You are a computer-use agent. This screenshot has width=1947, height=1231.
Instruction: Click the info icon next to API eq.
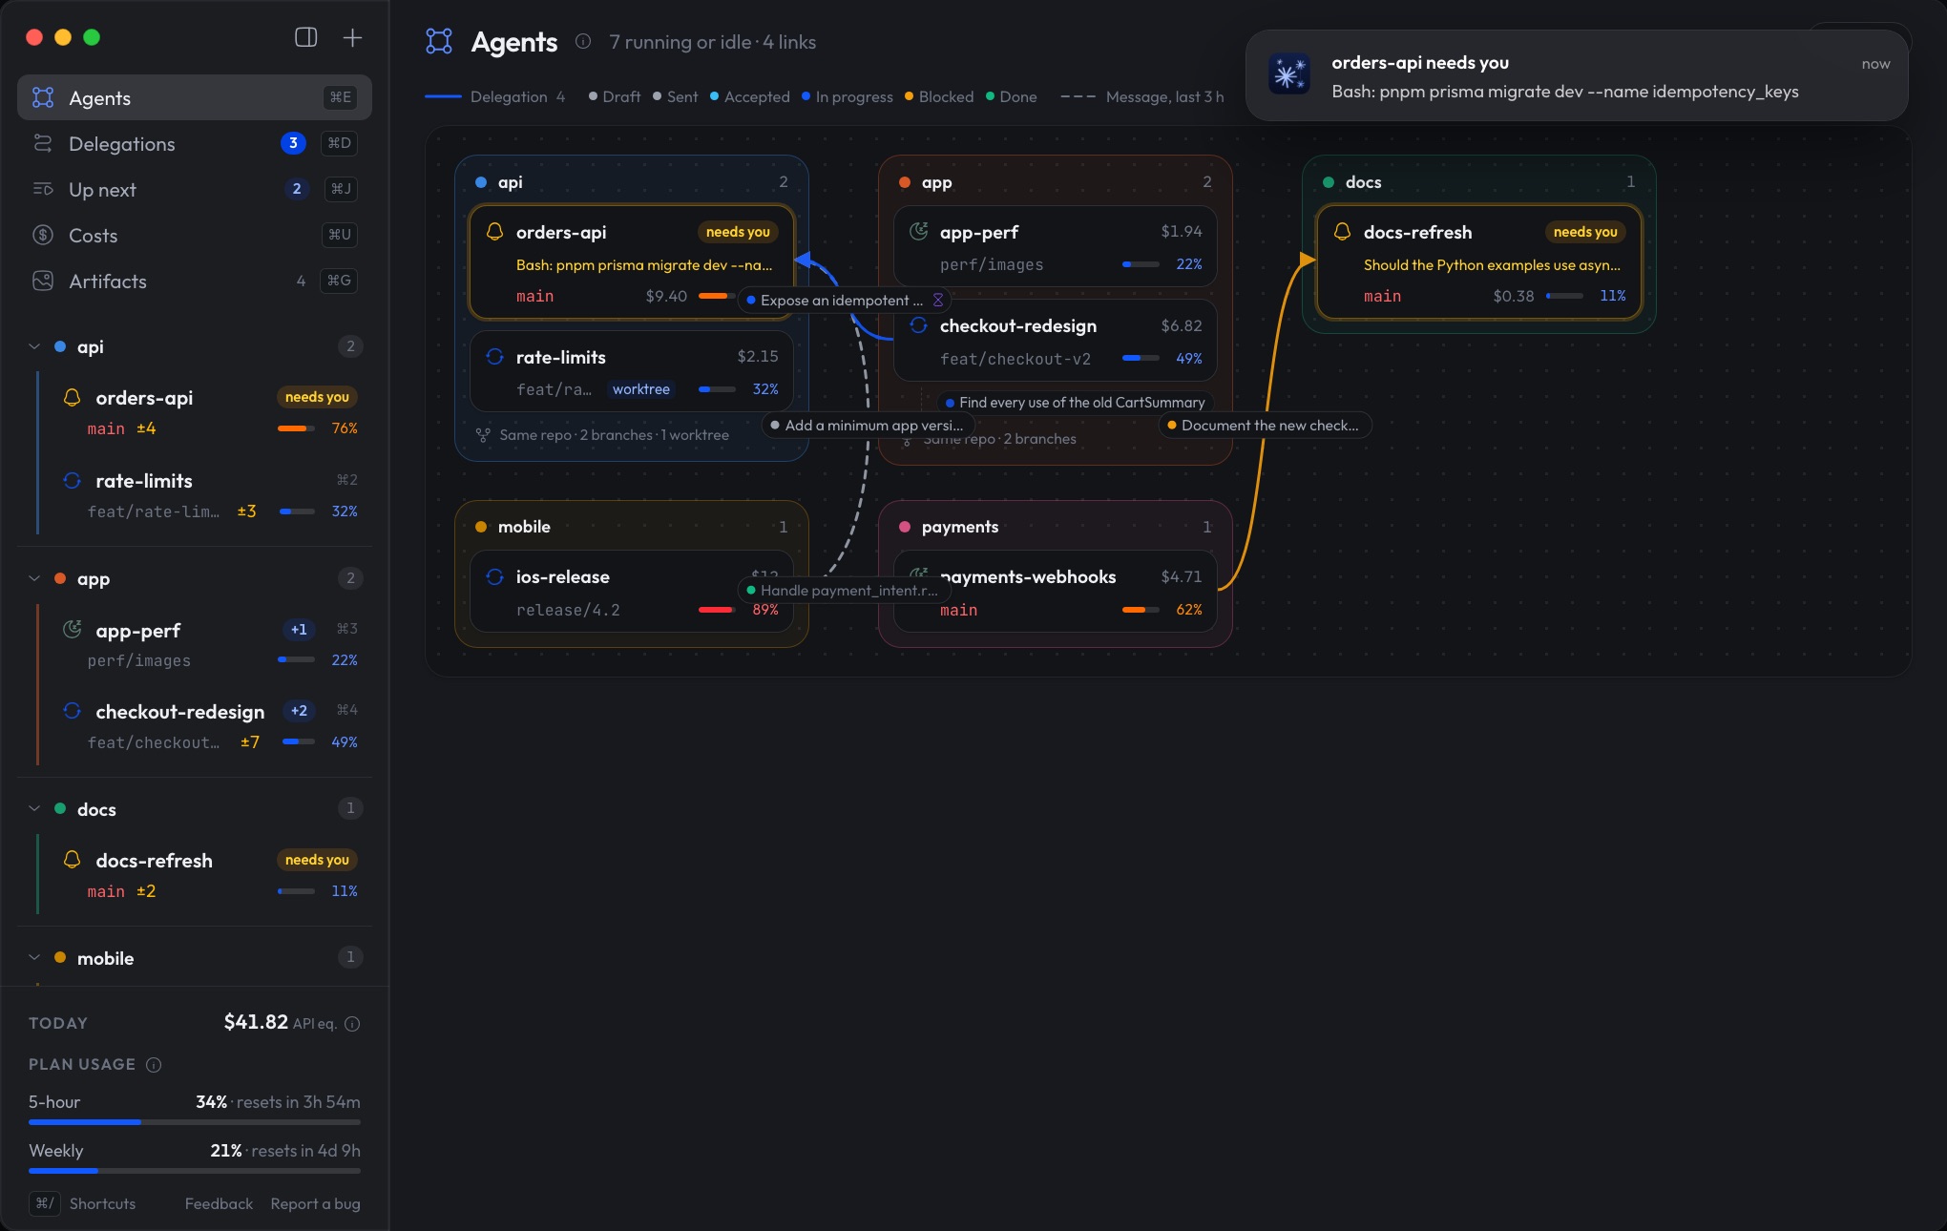[352, 1024]
